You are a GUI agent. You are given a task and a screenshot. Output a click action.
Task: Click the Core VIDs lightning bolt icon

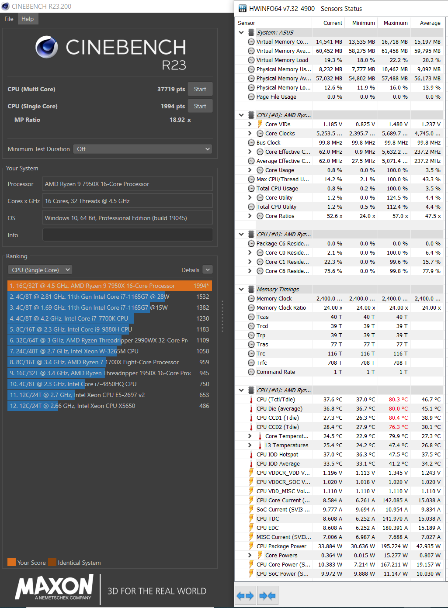click(260, 124)
